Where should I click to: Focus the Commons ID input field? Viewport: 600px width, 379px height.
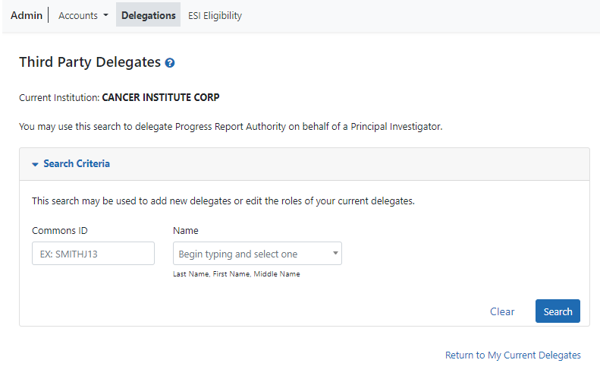tap(93, 254)
